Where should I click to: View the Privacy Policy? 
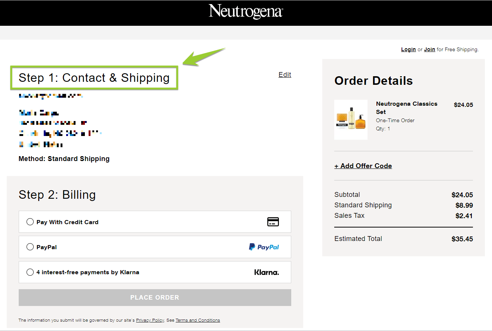point(150,320)
